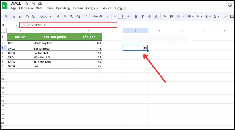Open the Chèn menu
The image size is (235, 130).
pos(49,8)
